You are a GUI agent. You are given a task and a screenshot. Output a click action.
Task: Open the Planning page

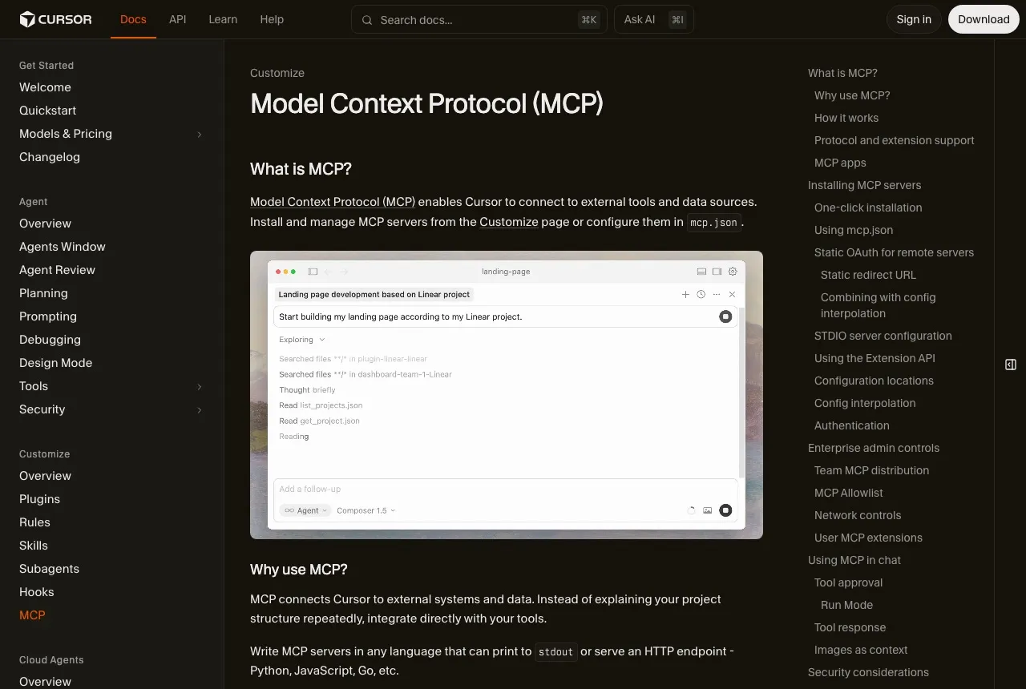pos(43,293)
